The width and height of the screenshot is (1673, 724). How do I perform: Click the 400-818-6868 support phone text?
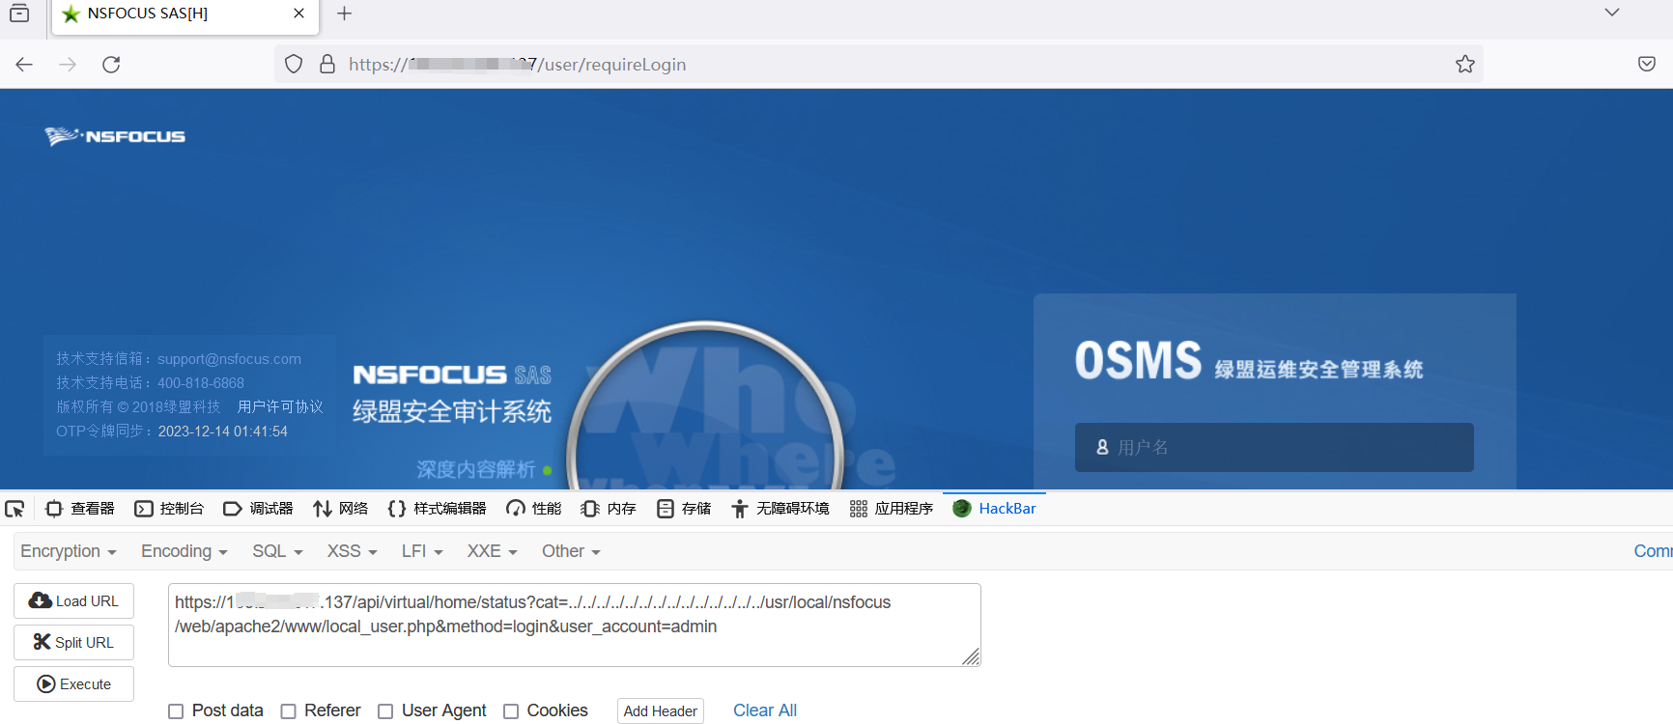pyautogui.click(x=201, y=383)
